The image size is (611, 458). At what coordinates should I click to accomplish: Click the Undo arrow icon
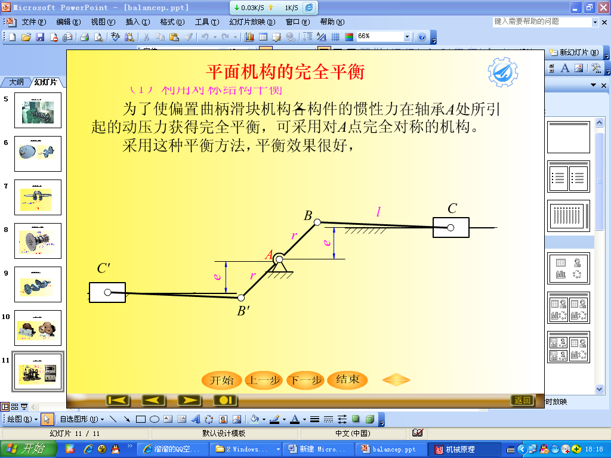pos(205,37)
